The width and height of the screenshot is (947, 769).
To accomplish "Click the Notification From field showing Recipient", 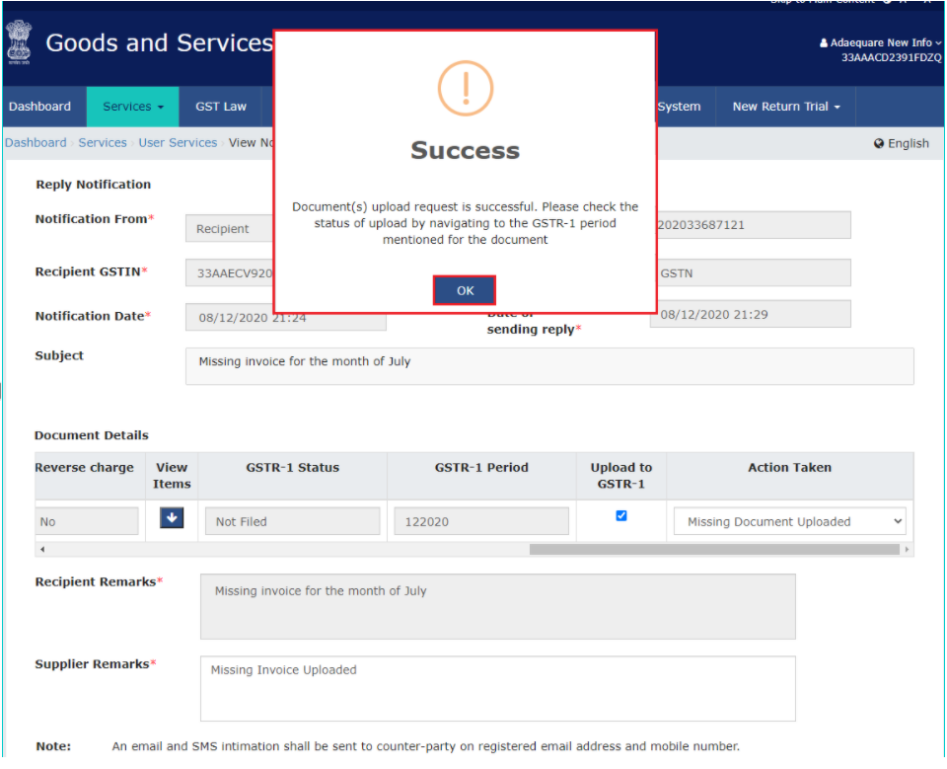I will click(x=230, y=228).
